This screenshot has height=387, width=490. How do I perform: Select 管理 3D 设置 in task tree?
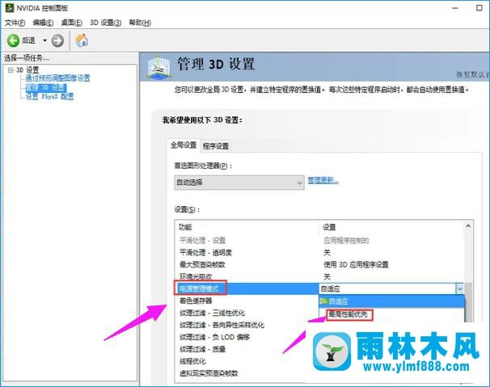(x=46, y=87)
